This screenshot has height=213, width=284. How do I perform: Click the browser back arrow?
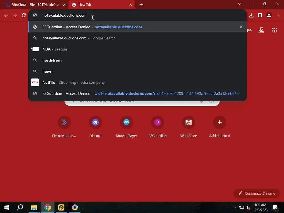tap(6, 16)
